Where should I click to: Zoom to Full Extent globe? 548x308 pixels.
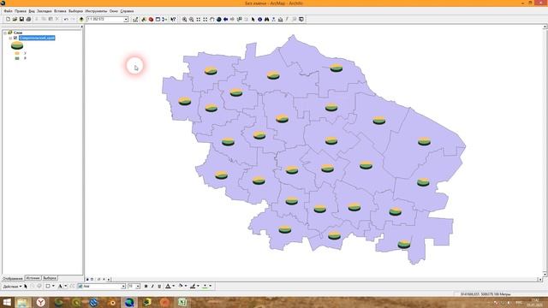coord(219,20)
